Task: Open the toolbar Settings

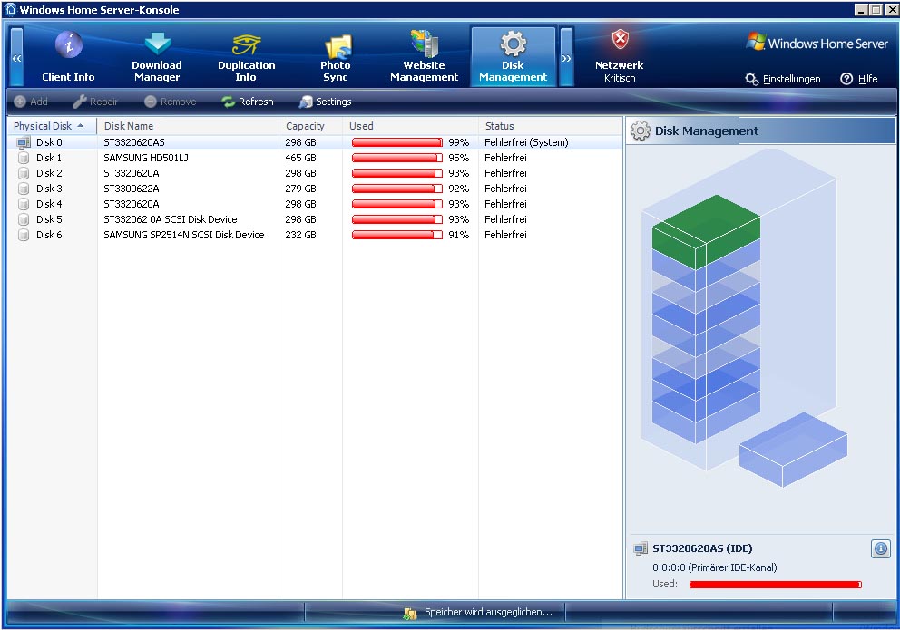Action: point(325,102)
